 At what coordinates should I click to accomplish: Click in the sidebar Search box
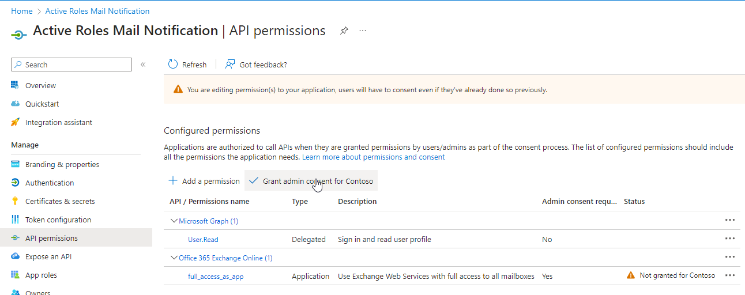[72, 65]
